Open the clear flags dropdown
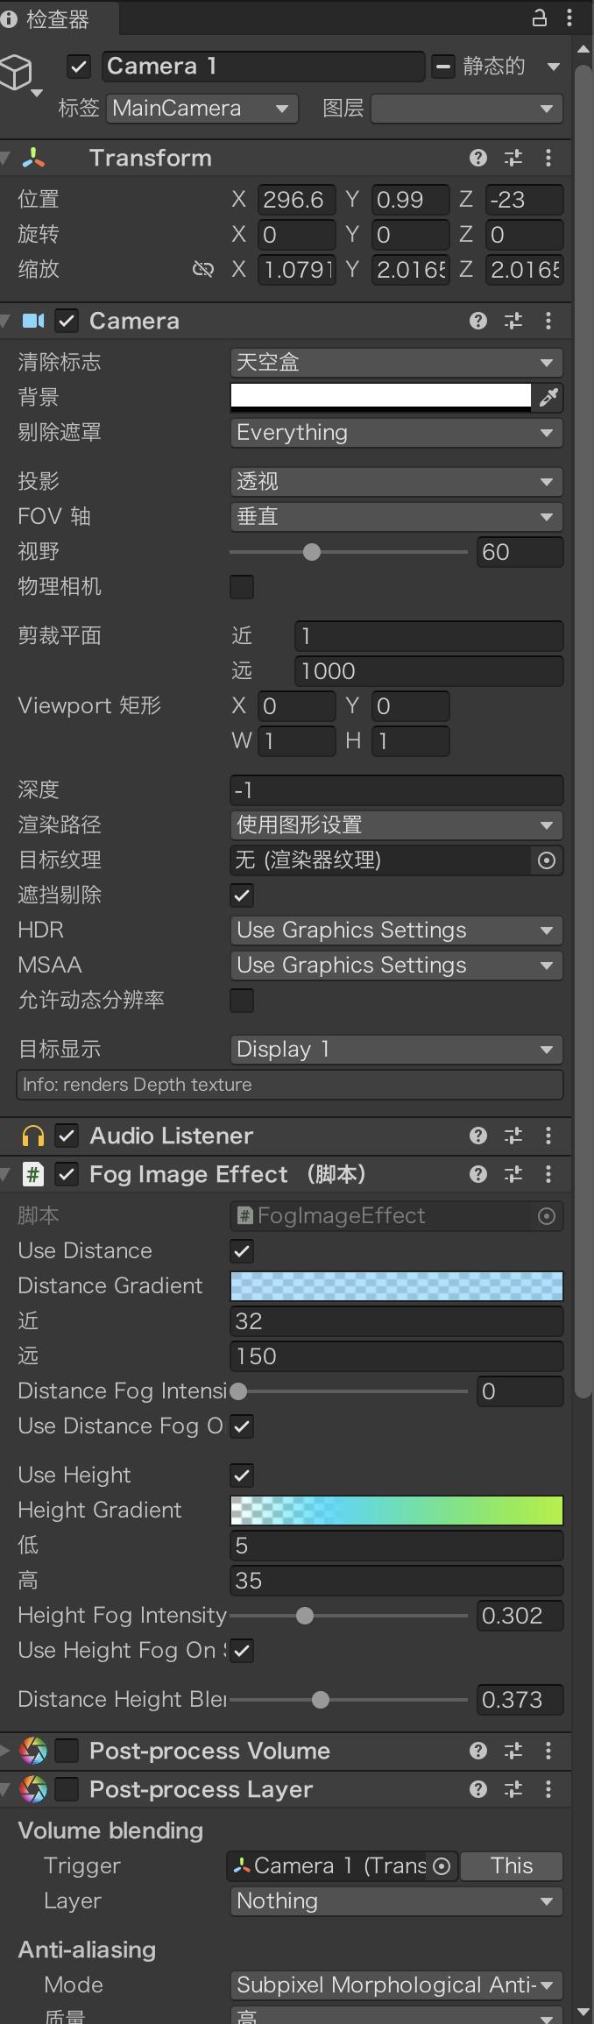 pos(396,363)
